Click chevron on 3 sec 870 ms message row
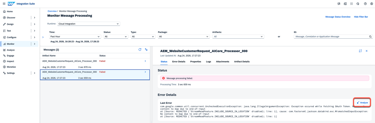Viewport: 375px width, 123px height. click(145, 61)
